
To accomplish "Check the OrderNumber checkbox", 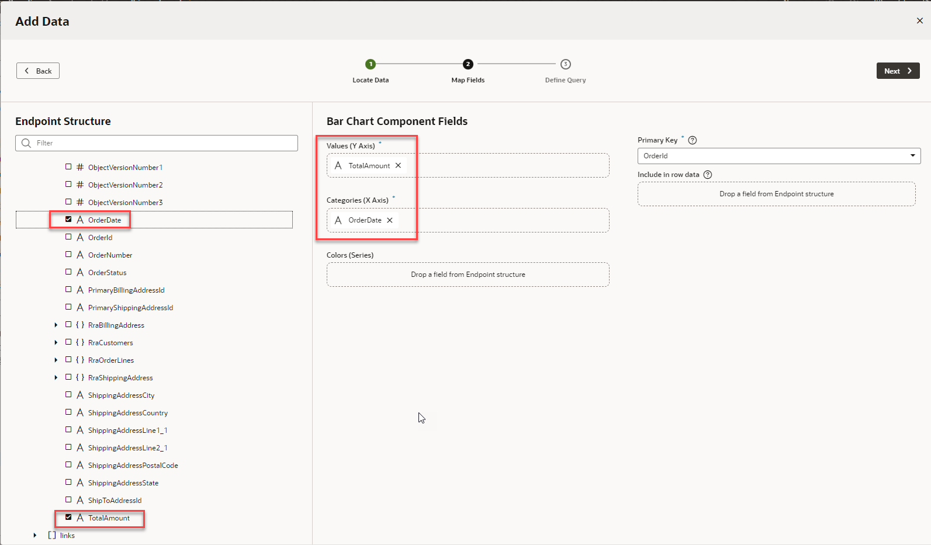I will 68,255.
